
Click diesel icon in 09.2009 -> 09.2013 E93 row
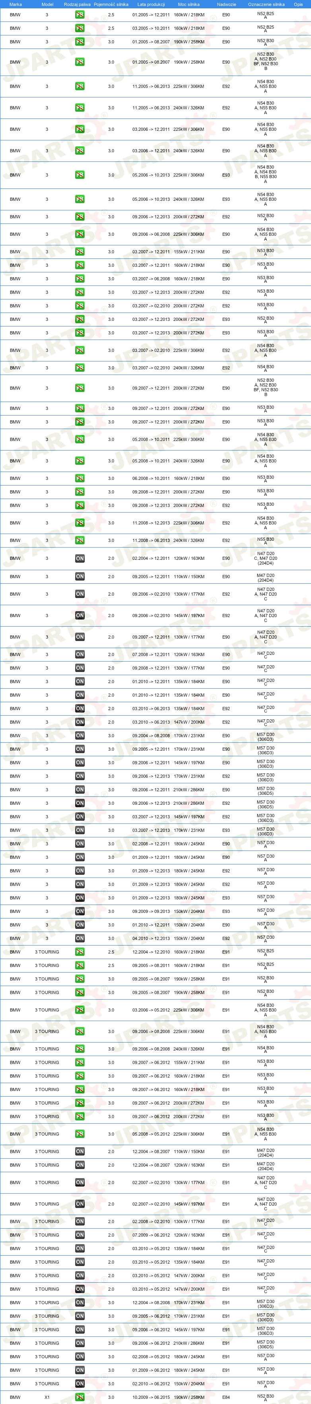(x=80, y=911)
